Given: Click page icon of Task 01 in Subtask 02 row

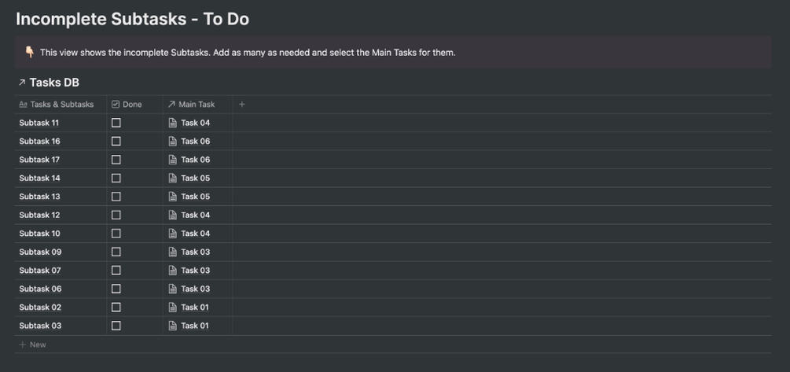Looking at the screenshot, I should pyautogui.click(x=173, y=308).
